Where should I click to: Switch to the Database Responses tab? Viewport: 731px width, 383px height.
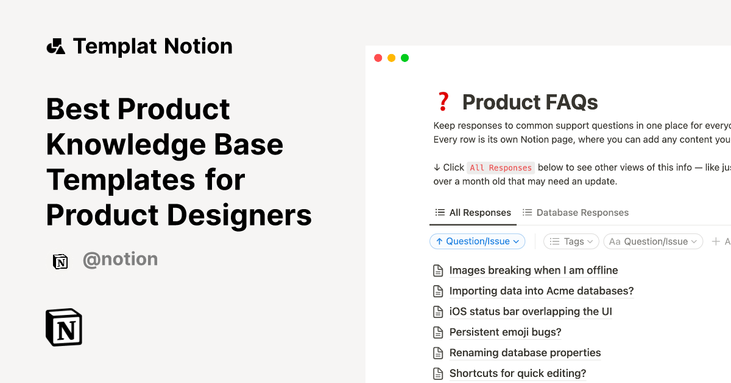pos(576,213)
